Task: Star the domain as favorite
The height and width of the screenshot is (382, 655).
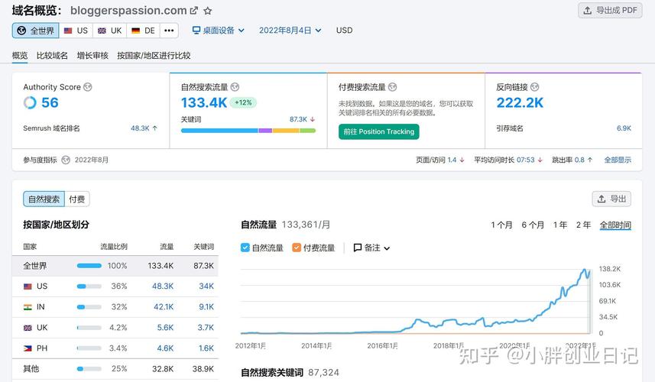Action: click(207, 11)
